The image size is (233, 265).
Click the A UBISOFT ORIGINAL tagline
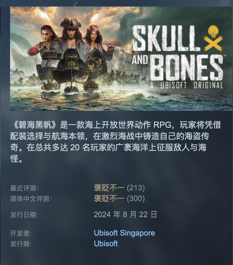tap(187, 85)
